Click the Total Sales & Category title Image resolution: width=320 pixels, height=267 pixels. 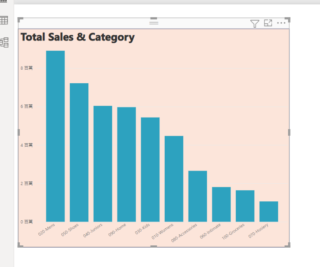[78, 37]
